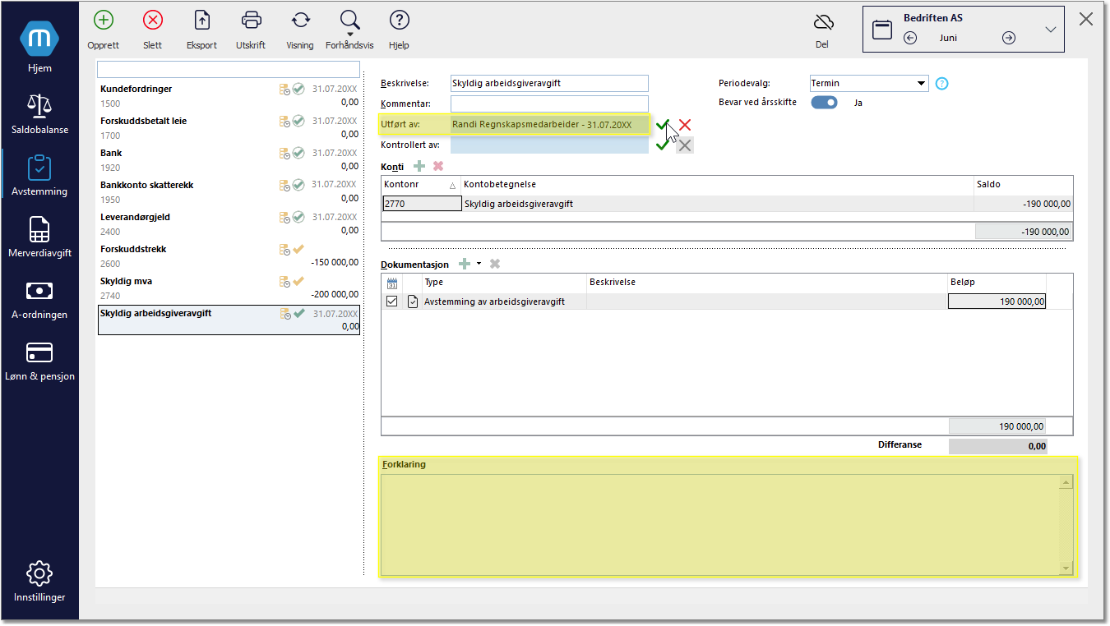Sort the Kontonr column header
Viewport: 1110px width, 626px height.
(x=421, y=185)
